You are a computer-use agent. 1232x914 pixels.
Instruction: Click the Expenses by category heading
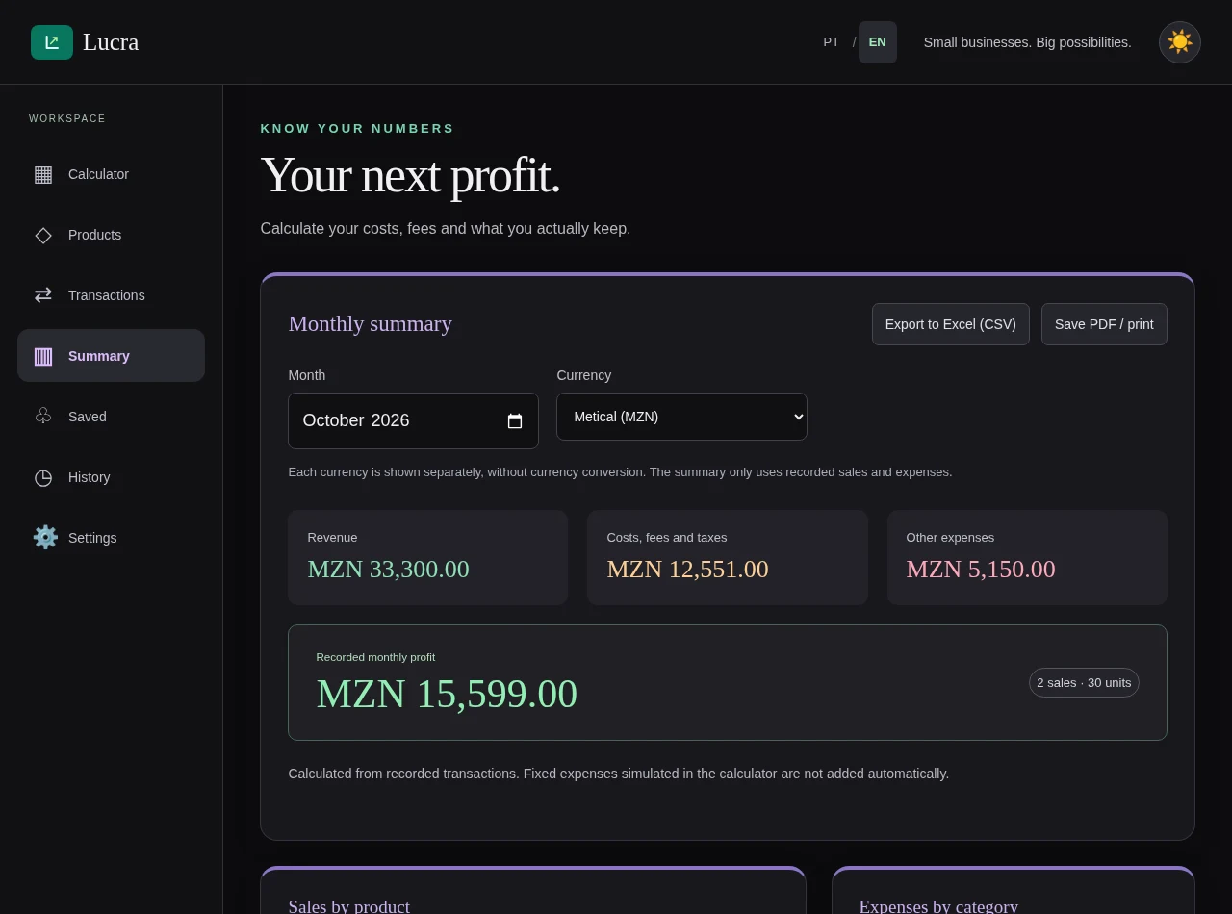[938, 906]
